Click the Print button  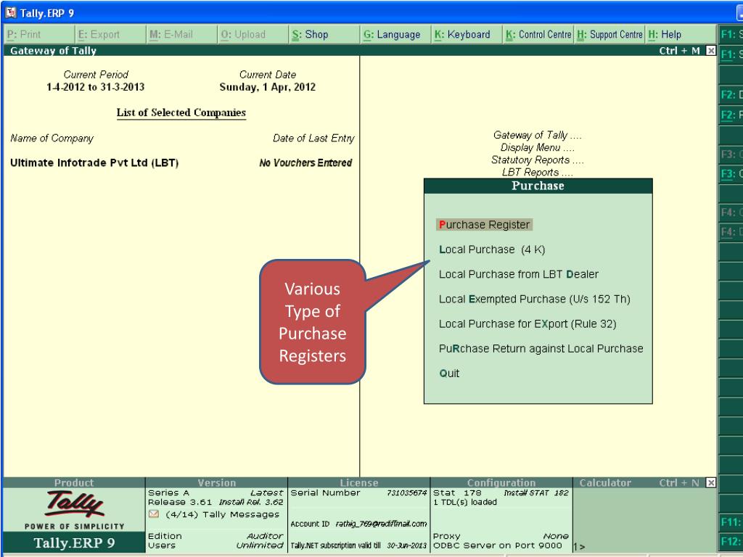pos(39,35)
